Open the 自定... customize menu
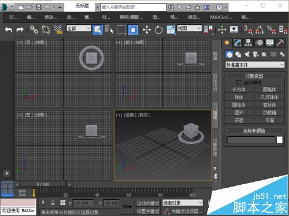 click(194, 17)
